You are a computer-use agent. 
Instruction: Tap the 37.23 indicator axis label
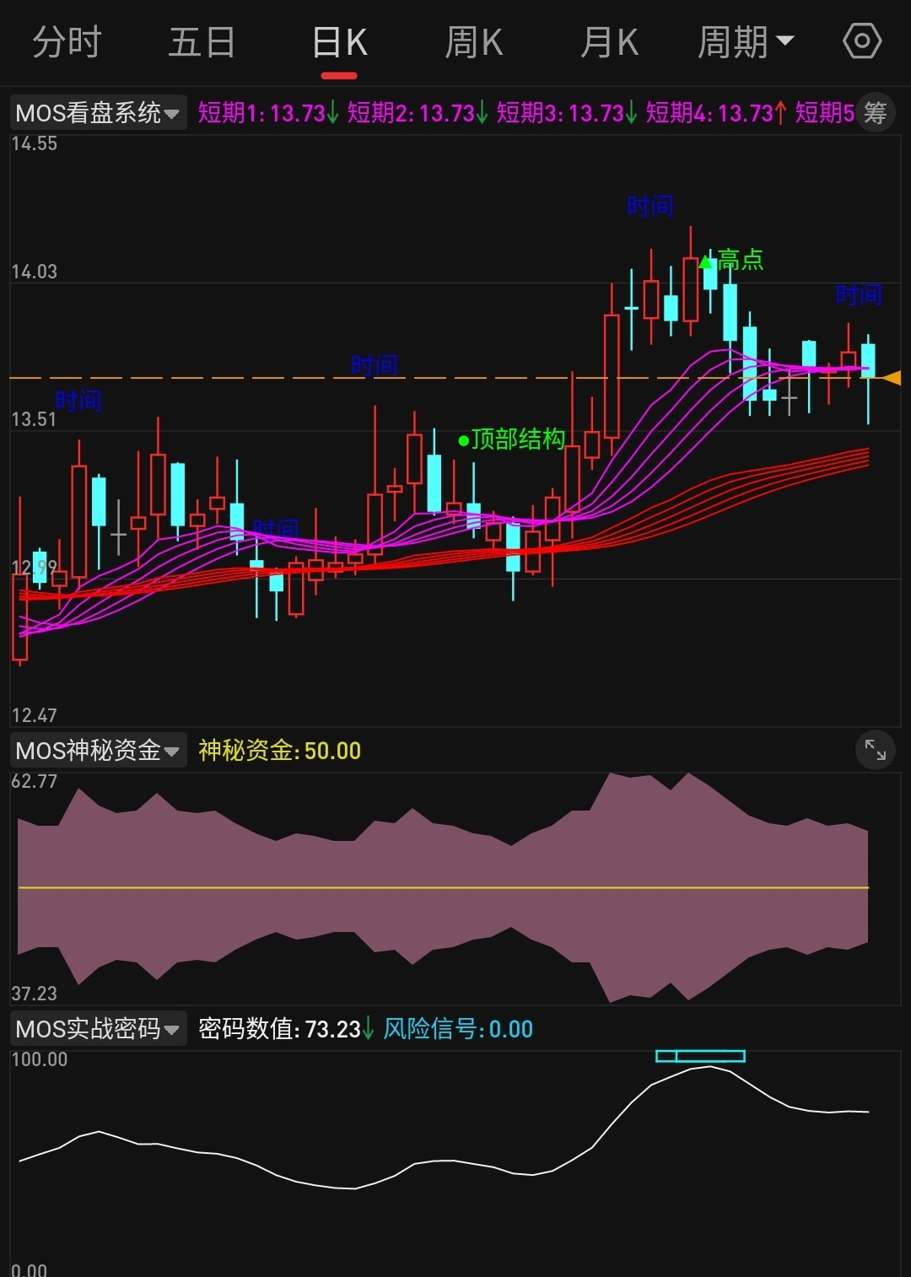click(35, 994)
